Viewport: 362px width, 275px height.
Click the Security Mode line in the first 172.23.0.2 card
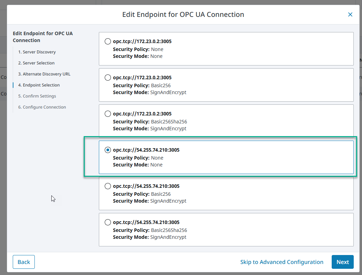point(138,56)
